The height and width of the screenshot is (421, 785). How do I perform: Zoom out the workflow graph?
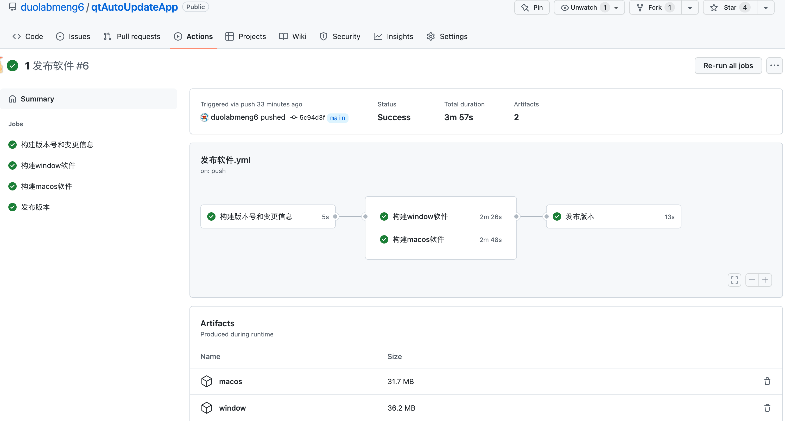752,280
